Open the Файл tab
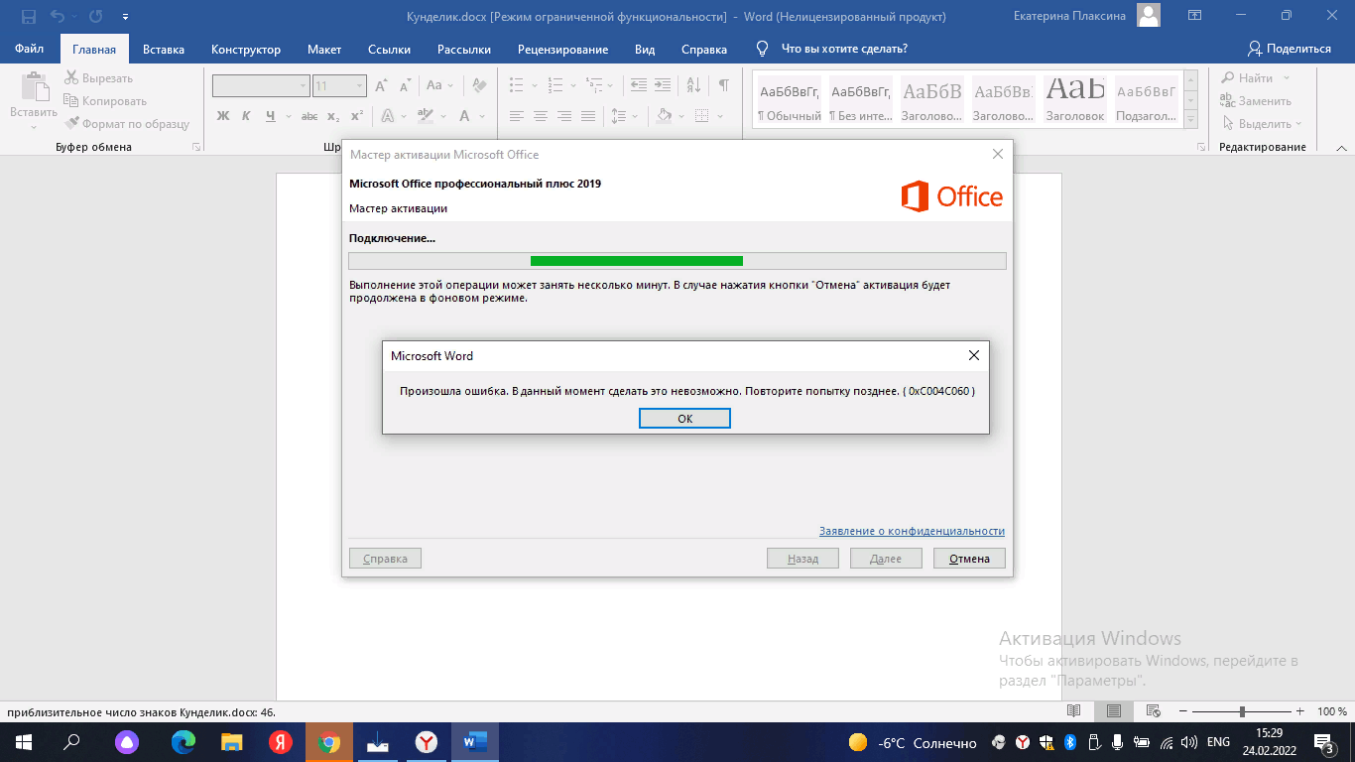Screen dimensions: 1355x762 point(29,49)
